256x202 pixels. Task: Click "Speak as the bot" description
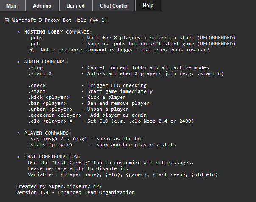point(120,139)
